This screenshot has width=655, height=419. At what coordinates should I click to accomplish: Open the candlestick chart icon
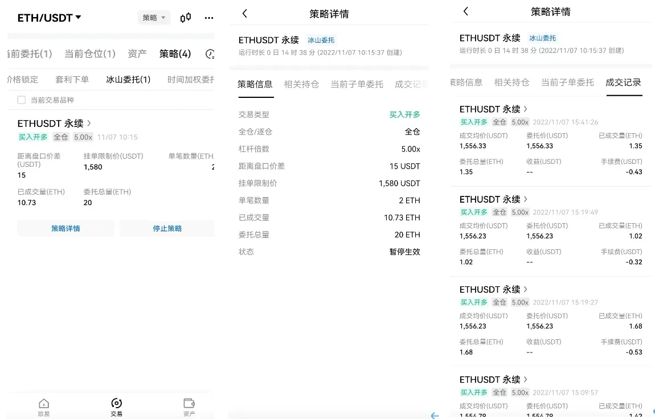(x=185, y=18)
